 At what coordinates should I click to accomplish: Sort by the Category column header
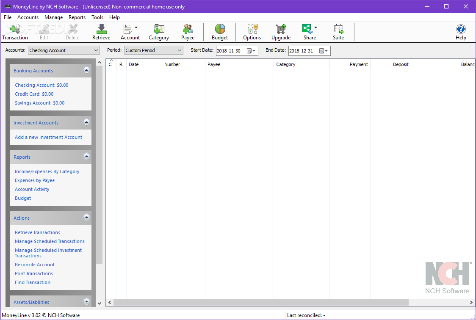[x=302, y=64]
